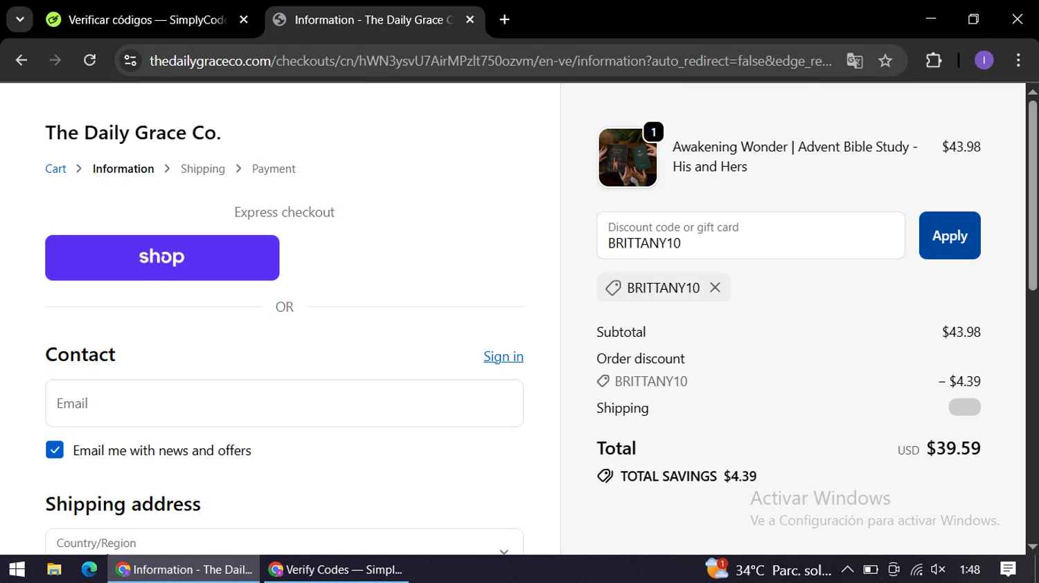
Task: Open the tab search dropdown arrow
Action: [20, 19]
